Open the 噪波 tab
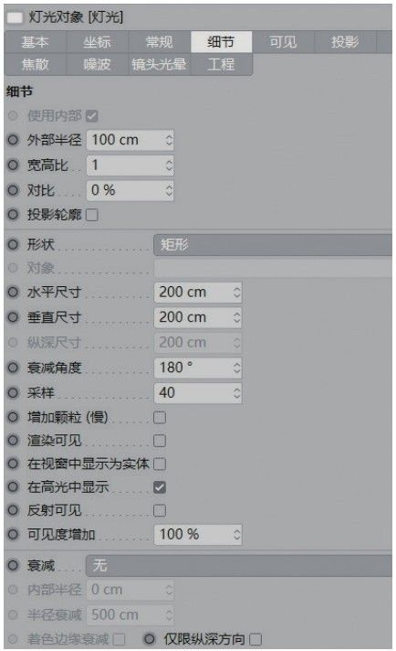Viewport: 396px width, 651px height. [97, 64]
